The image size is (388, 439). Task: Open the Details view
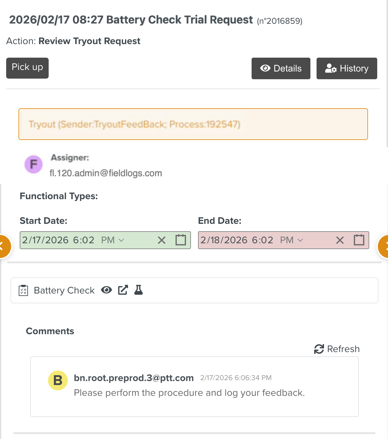pyautogui.click(x=281, y=68)
